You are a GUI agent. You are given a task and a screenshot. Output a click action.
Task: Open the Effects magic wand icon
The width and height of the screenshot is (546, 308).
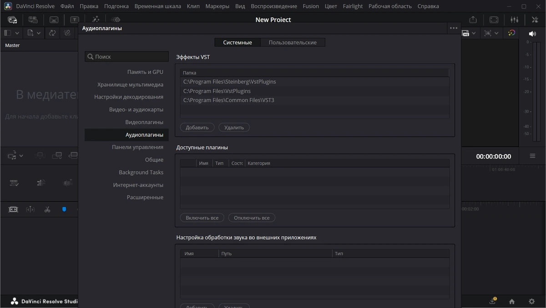(96, 20)
